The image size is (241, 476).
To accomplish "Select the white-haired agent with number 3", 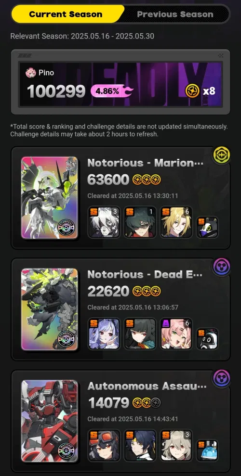I will click(x=104, y=222).
